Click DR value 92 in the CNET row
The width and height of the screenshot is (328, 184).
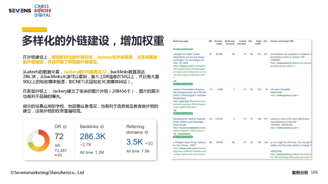click(x=210, y=143)
